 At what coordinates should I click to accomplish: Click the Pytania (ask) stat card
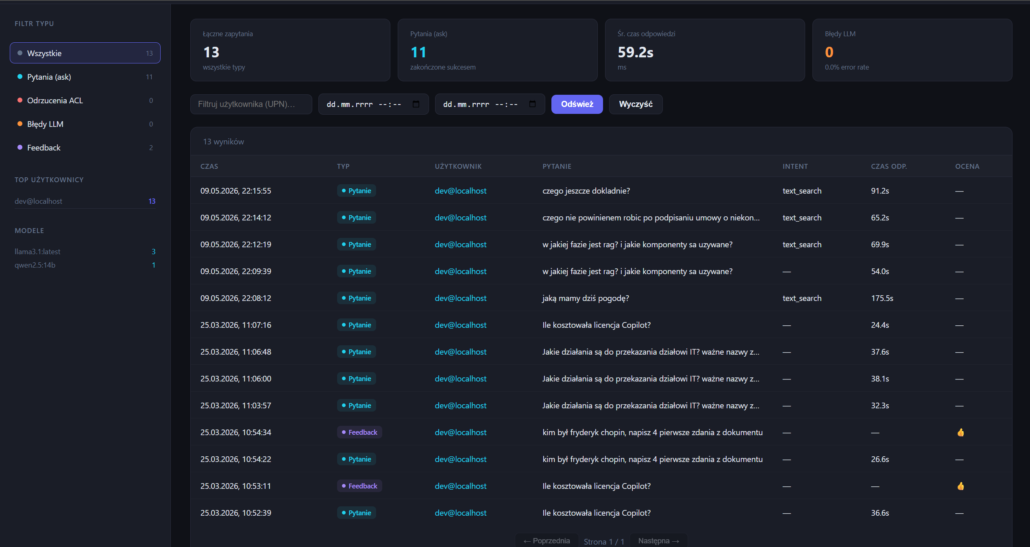pos(497,50)
